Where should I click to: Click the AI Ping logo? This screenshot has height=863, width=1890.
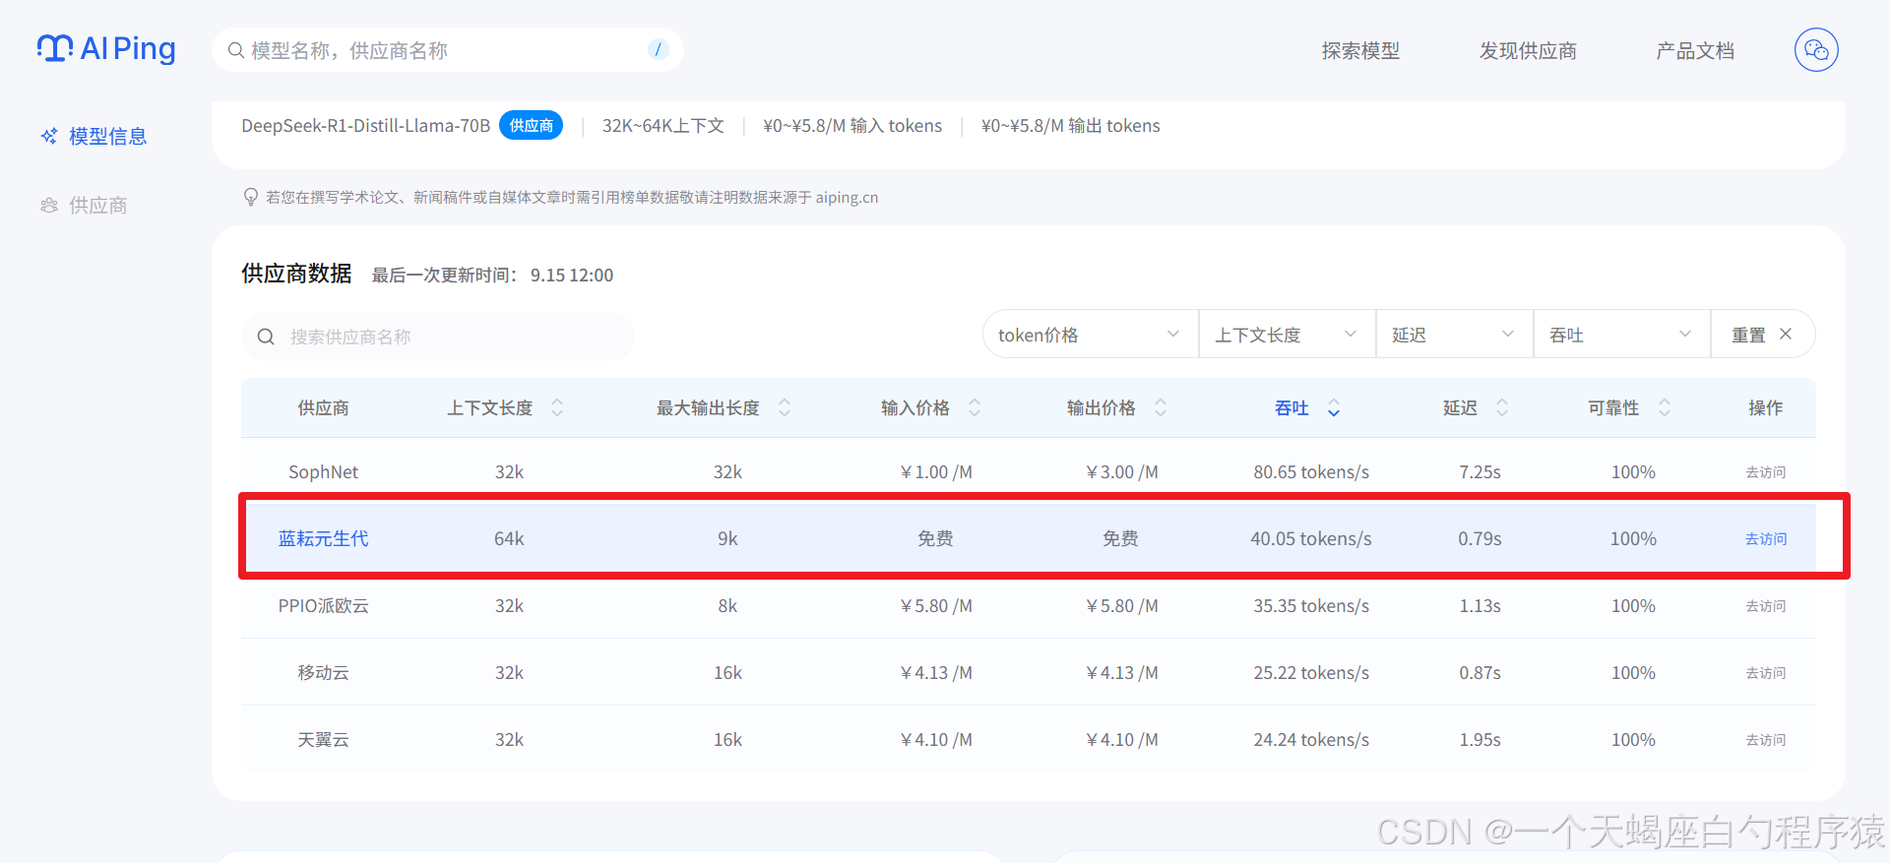106,48
